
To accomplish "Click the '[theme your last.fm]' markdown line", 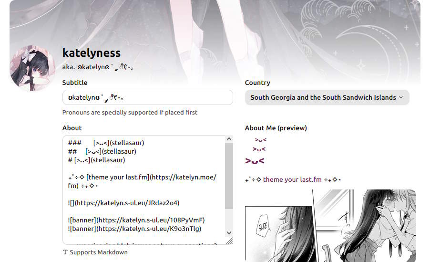I will pyautogui.click(x=142, y=181).
